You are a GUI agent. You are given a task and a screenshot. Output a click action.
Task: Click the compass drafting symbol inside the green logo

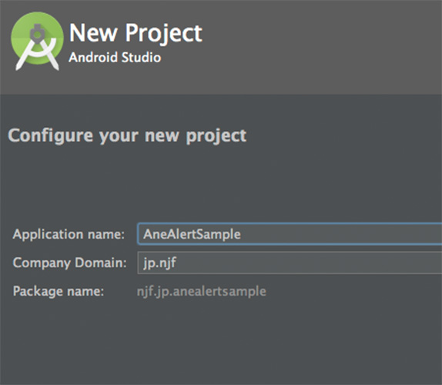click(x=37, y=47)
